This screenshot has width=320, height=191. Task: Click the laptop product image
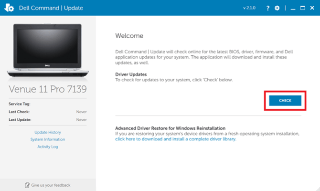click(48, 50)
